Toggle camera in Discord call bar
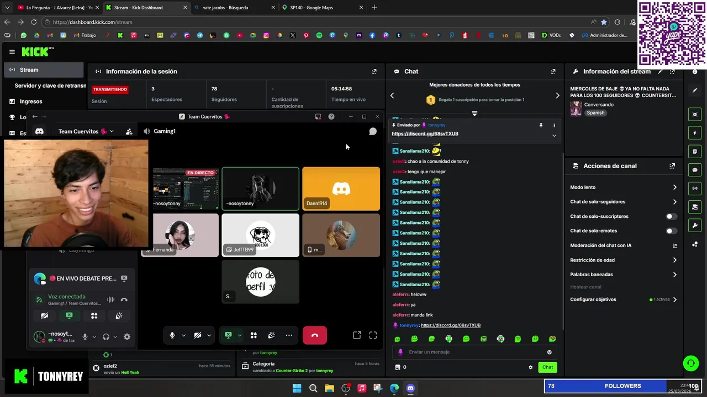Screen dimensions: 707x397 click(198, 335)
